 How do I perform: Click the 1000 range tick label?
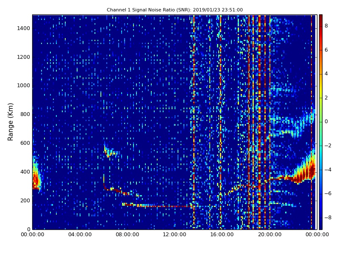(24, 86)
